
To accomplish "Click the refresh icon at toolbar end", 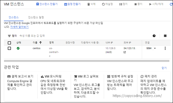I will click(x=171, y=4).
